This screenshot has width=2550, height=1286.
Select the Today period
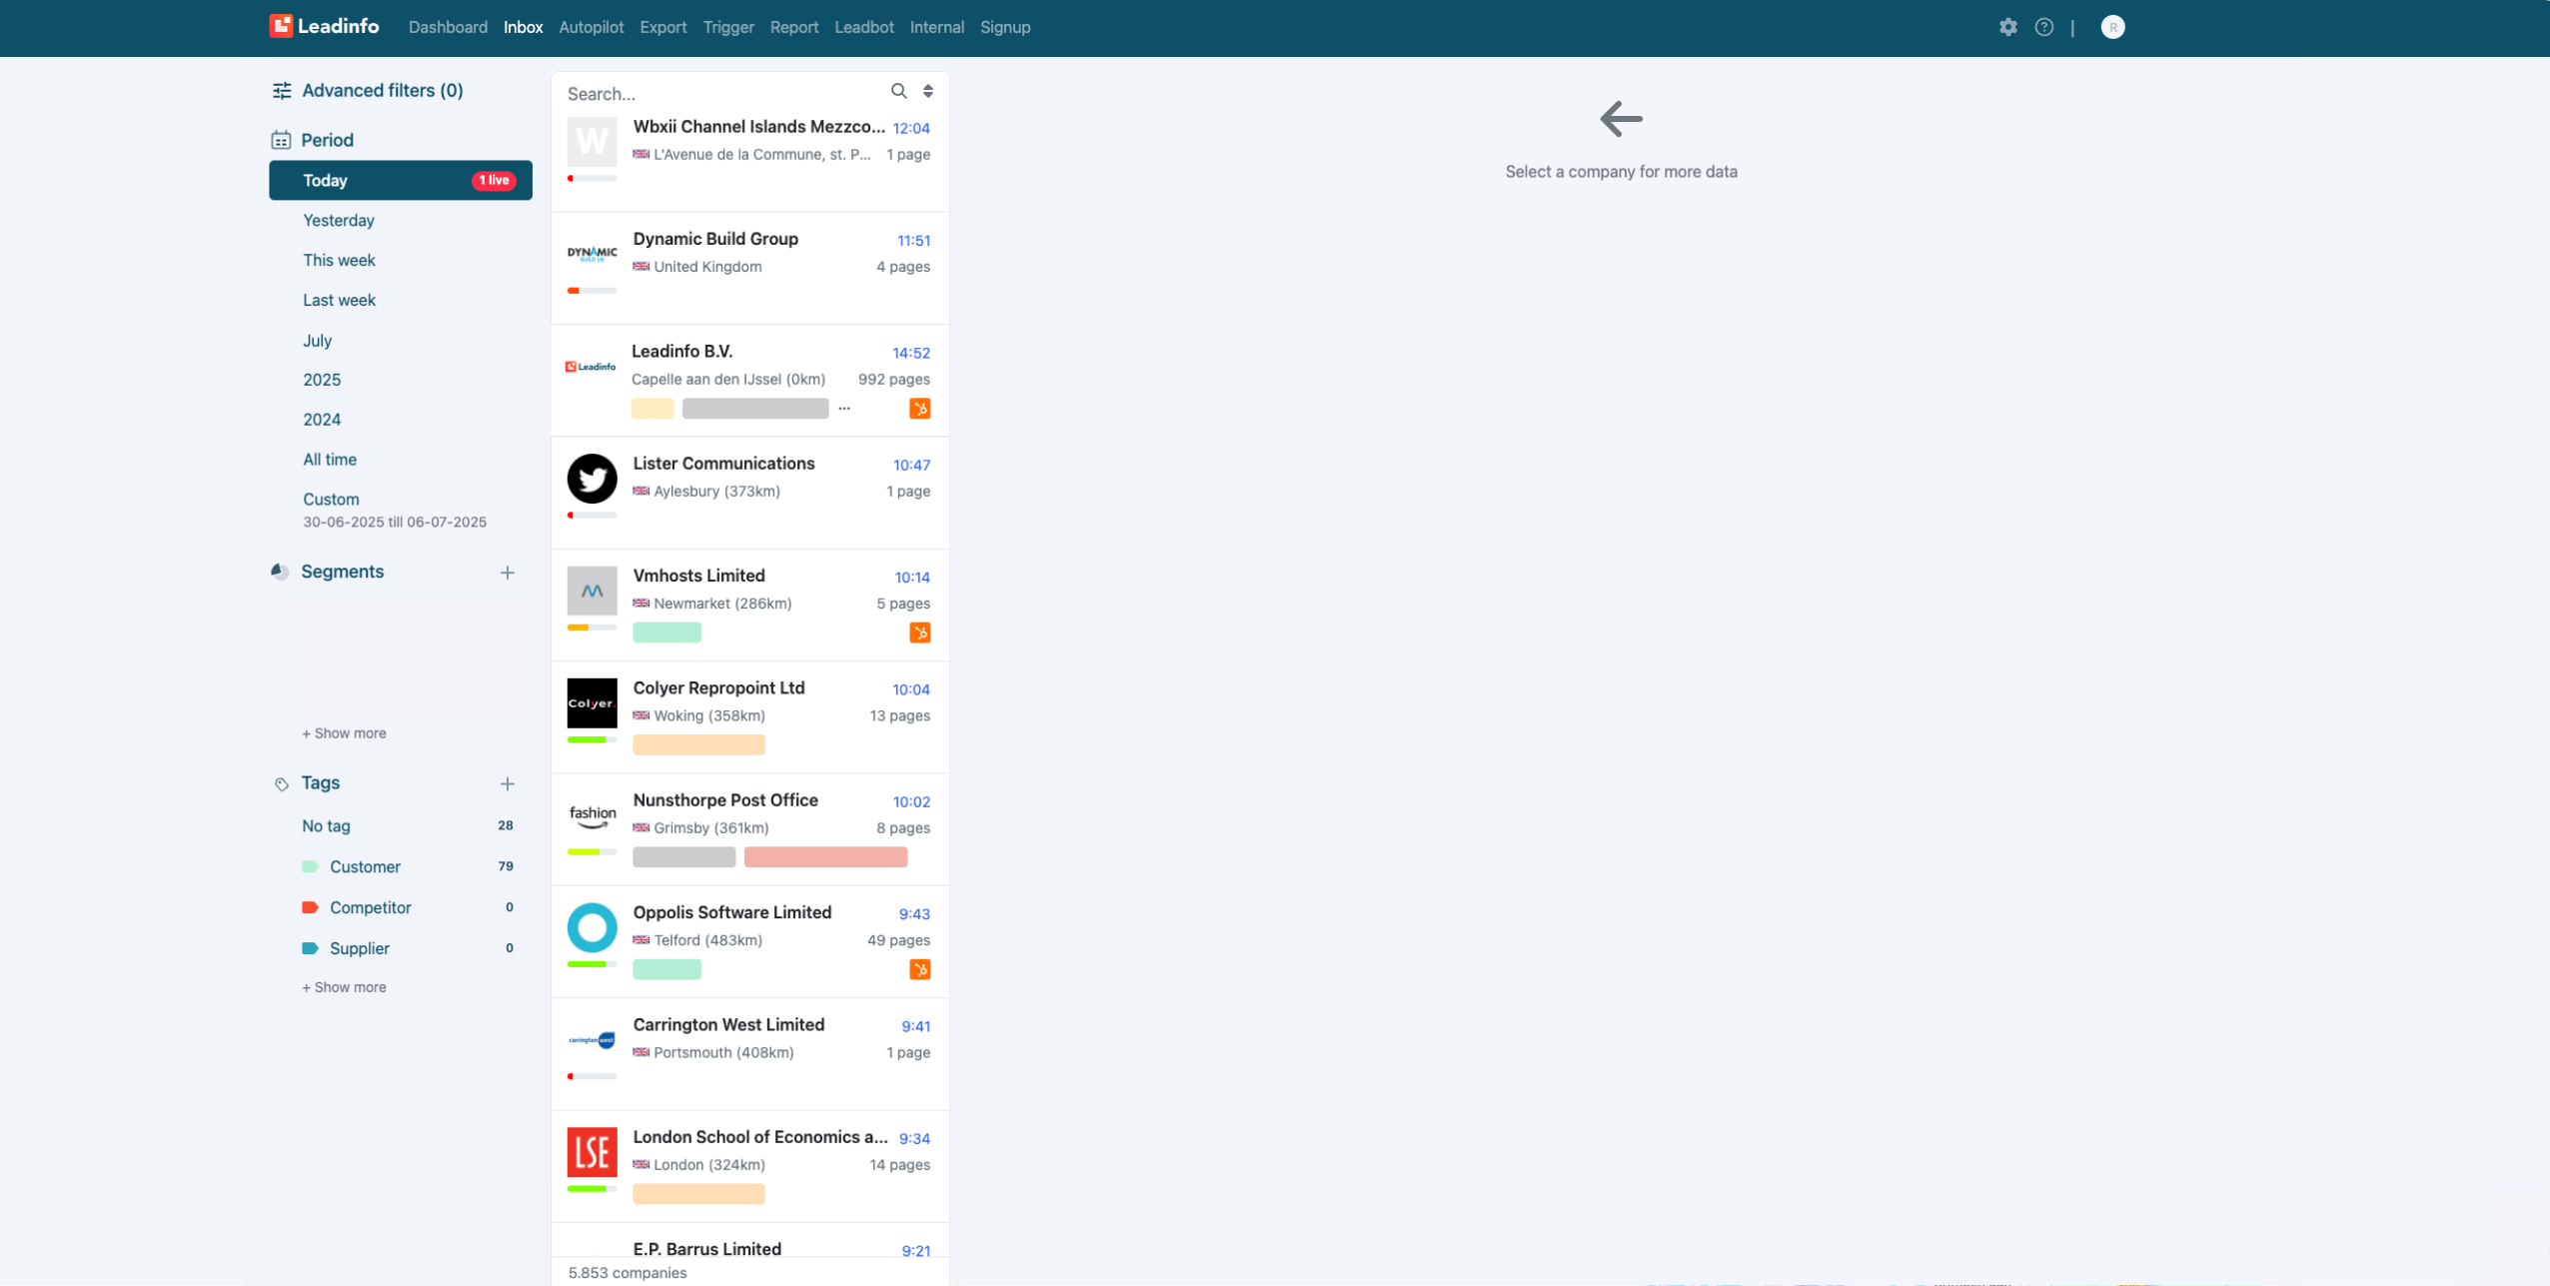[x=401, y=181]
